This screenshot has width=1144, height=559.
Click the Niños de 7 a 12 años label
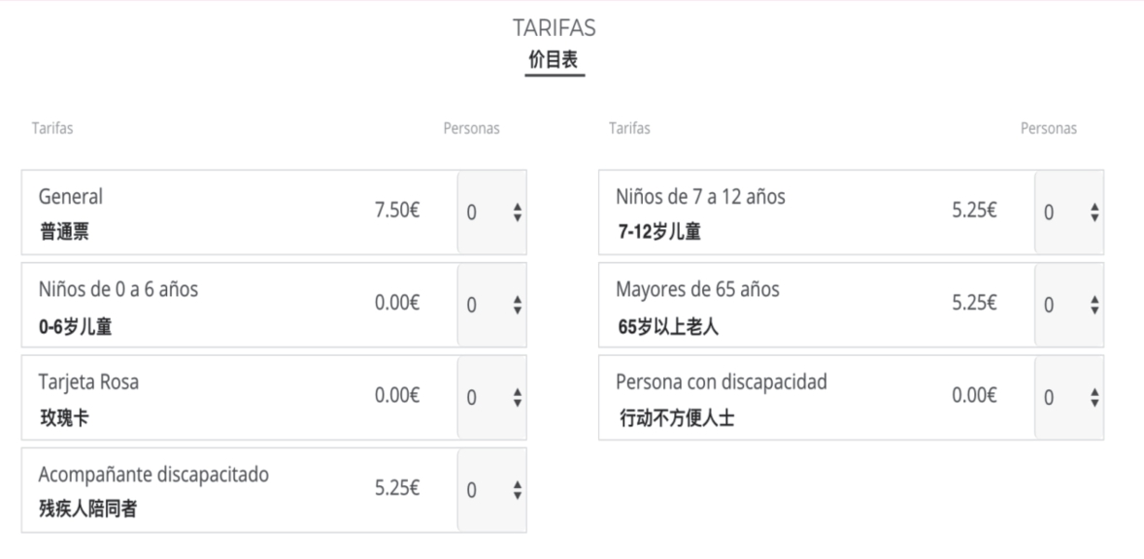[x=700, y=197]
